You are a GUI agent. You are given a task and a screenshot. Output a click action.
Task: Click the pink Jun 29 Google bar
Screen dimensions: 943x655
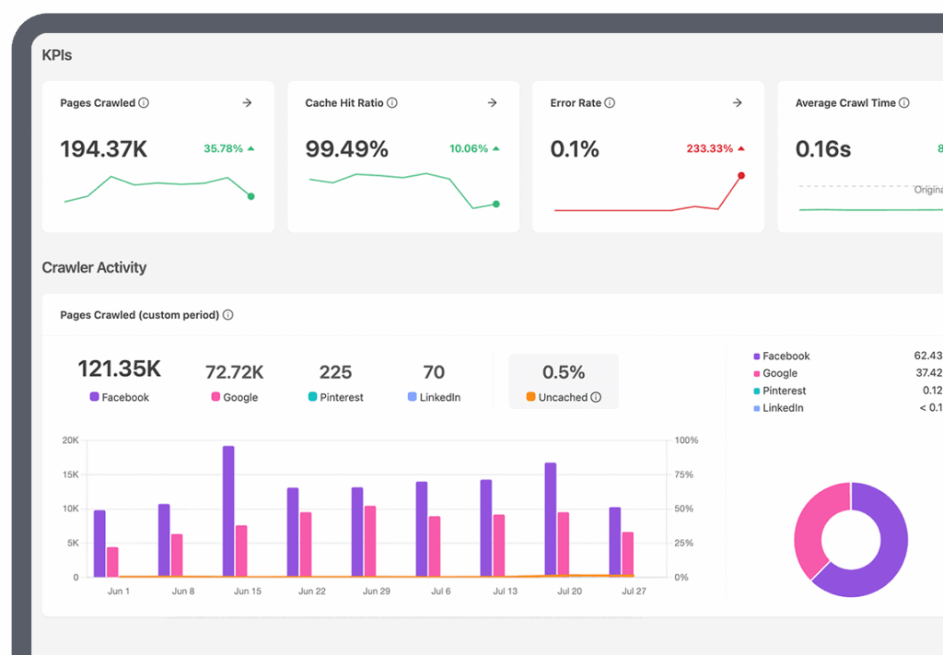[x=370, y=542]
